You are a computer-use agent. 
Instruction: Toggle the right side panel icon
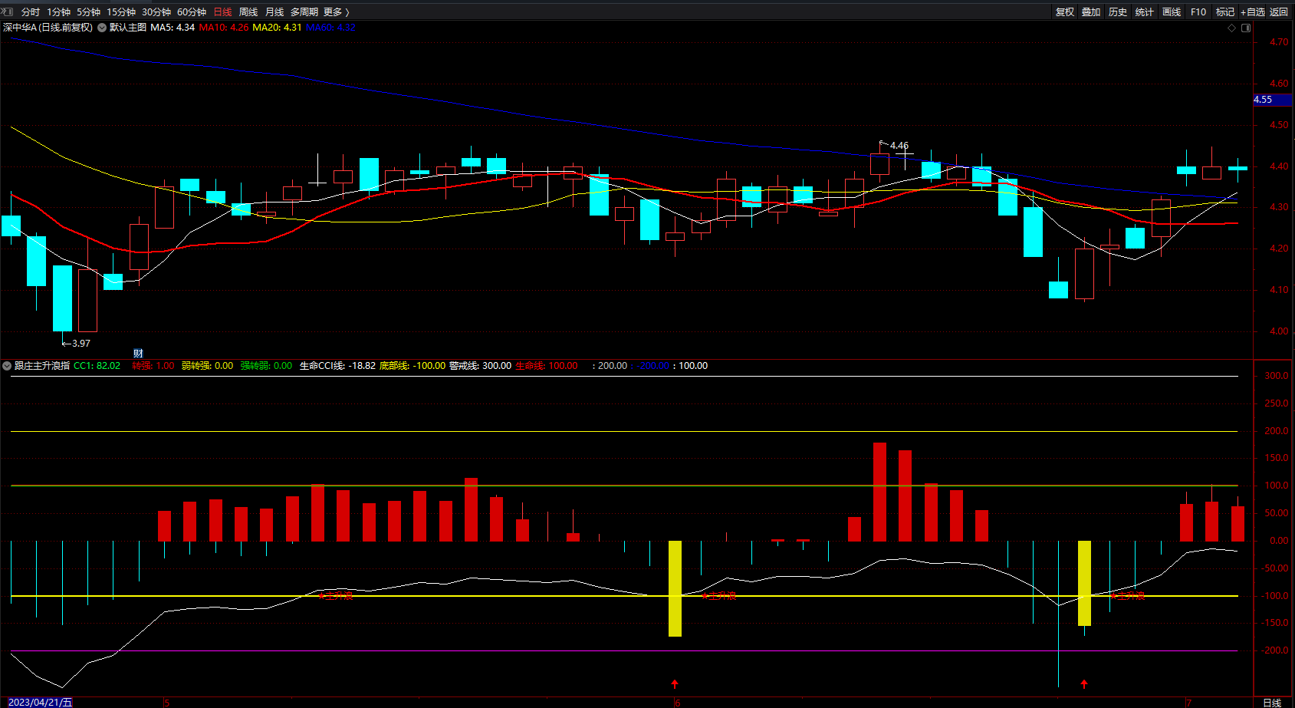pos(1246,28)
